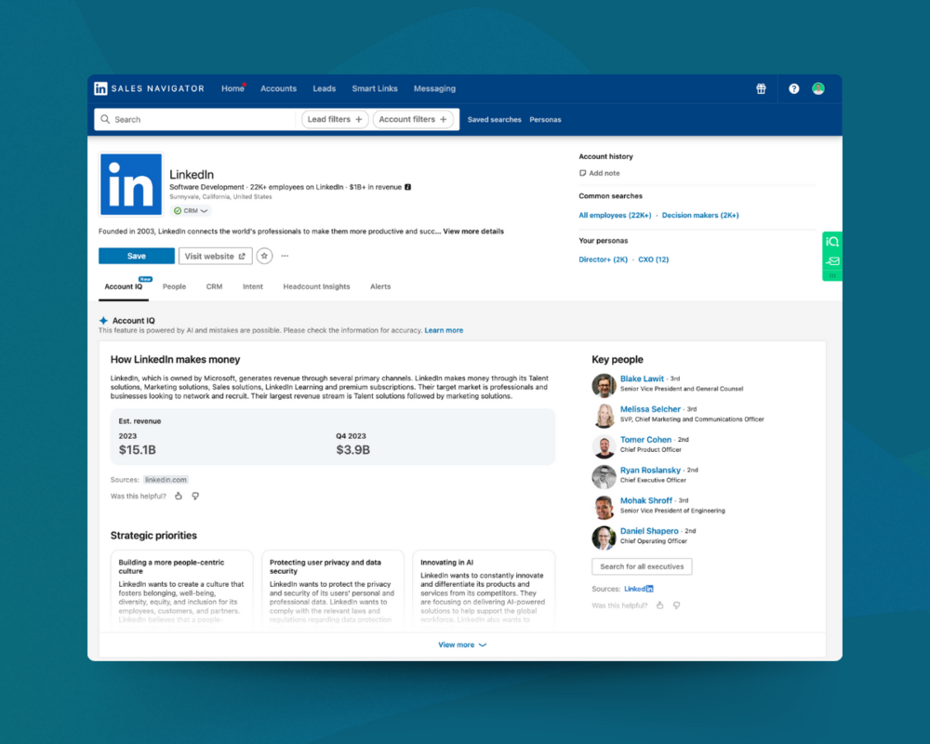The image size is (930, 744).
Task: Open the search magnifier in the search bar
Action: (x=105, y=119)
